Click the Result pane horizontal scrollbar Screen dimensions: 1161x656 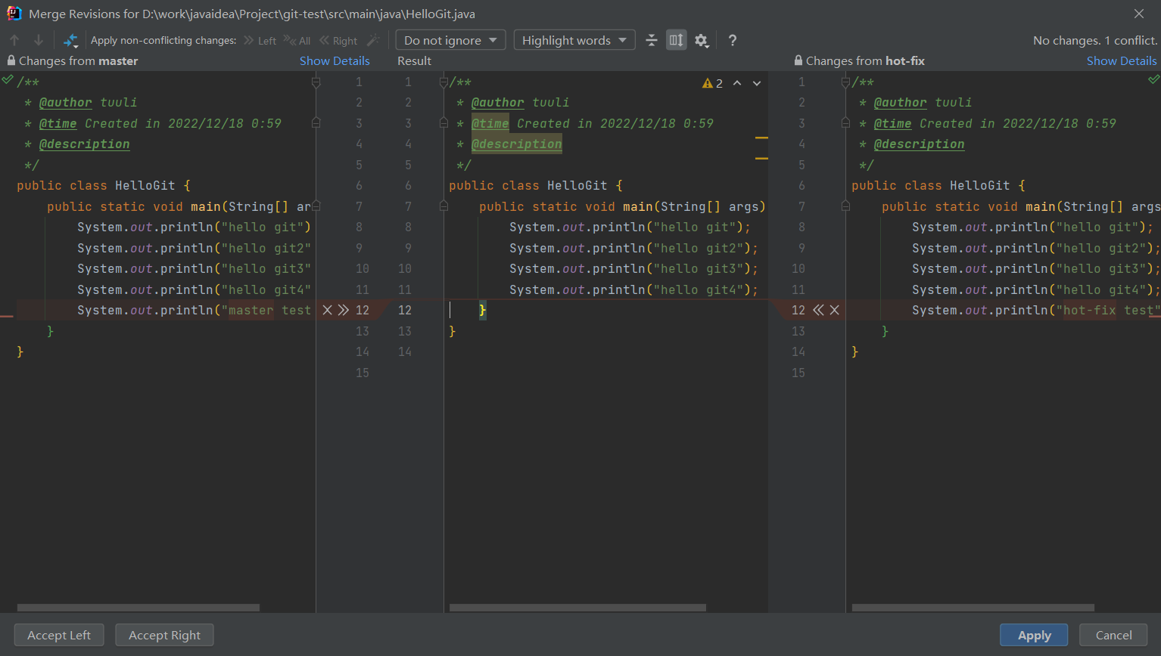(577, 608)
